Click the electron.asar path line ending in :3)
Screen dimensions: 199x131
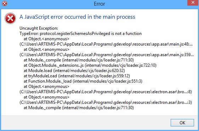click(106, 102)
